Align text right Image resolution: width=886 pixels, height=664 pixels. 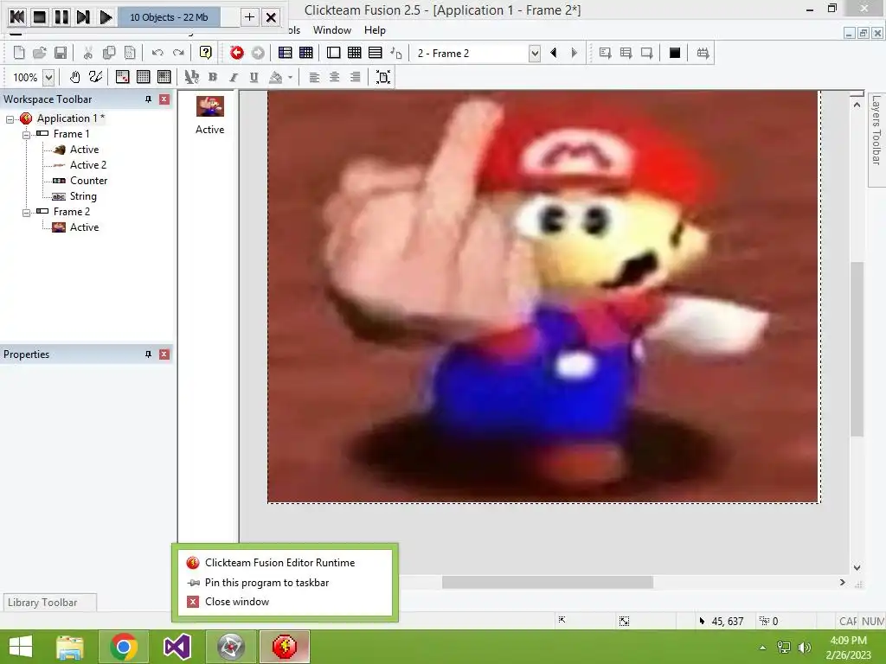point(355,77)
